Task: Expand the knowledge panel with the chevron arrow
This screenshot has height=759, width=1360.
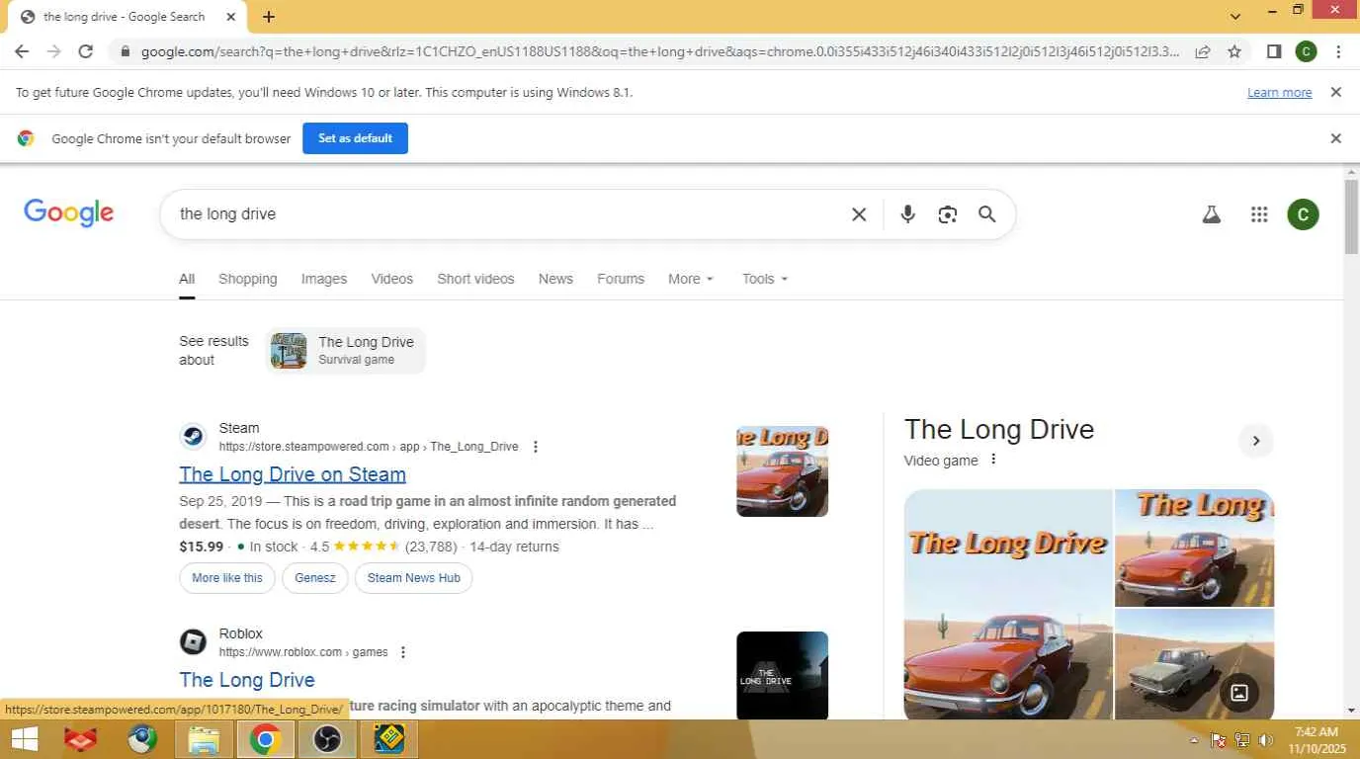Action: click(x=1256, y=441)
